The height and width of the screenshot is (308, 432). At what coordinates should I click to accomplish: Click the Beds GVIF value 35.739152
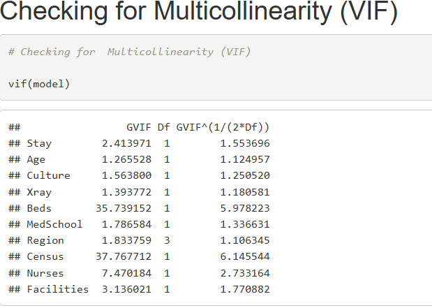point(124,208)
